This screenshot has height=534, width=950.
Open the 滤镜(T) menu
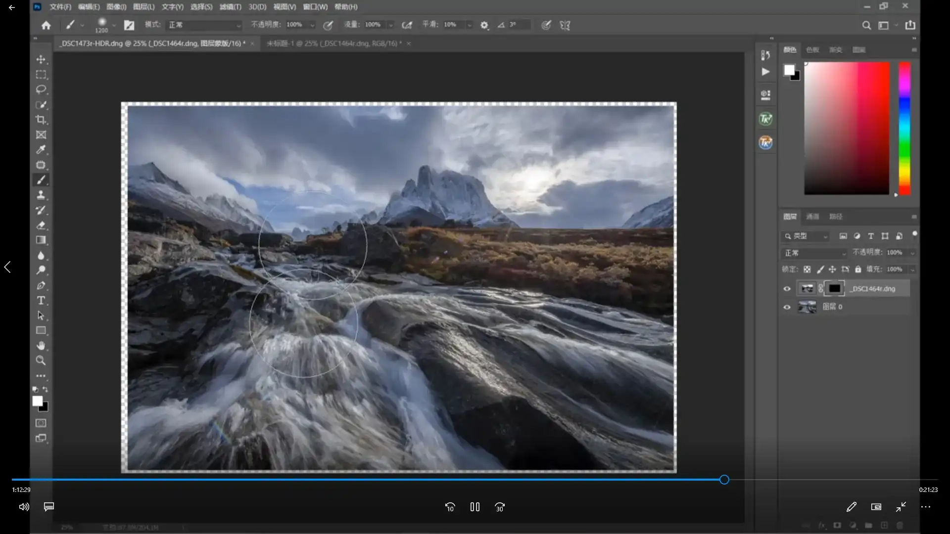(x=230, y=7)
